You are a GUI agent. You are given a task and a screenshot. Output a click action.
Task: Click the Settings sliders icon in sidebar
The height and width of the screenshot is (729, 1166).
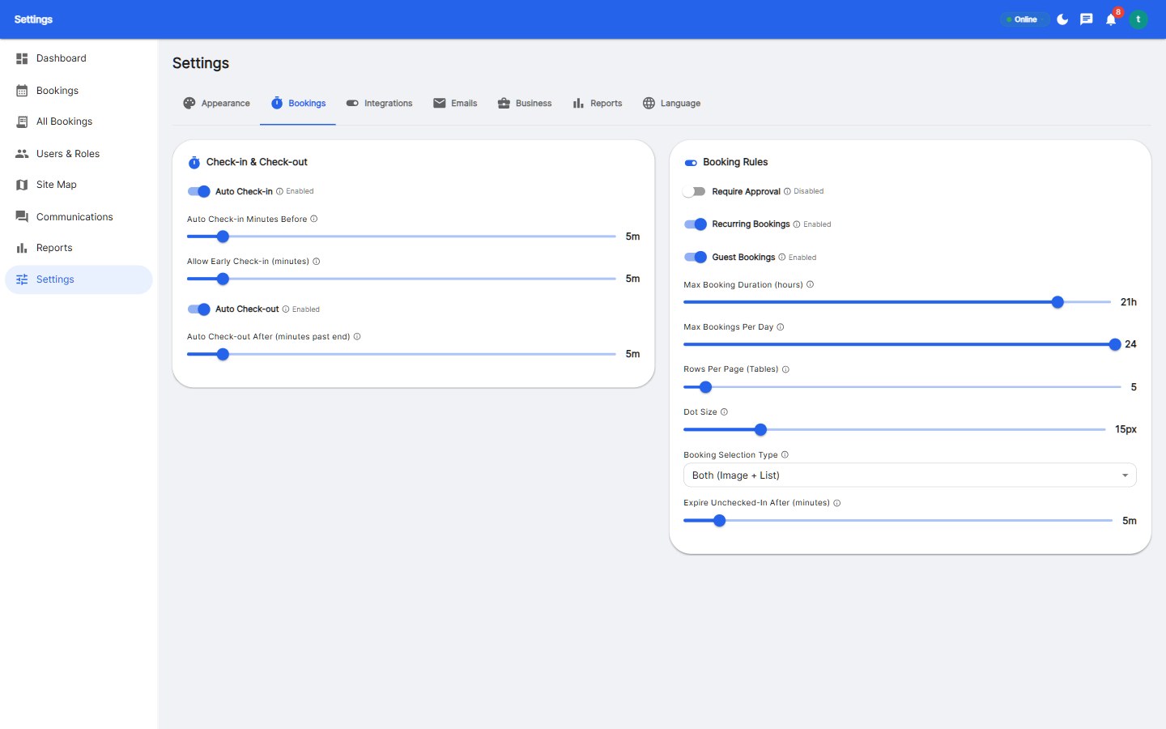[22, 279]
